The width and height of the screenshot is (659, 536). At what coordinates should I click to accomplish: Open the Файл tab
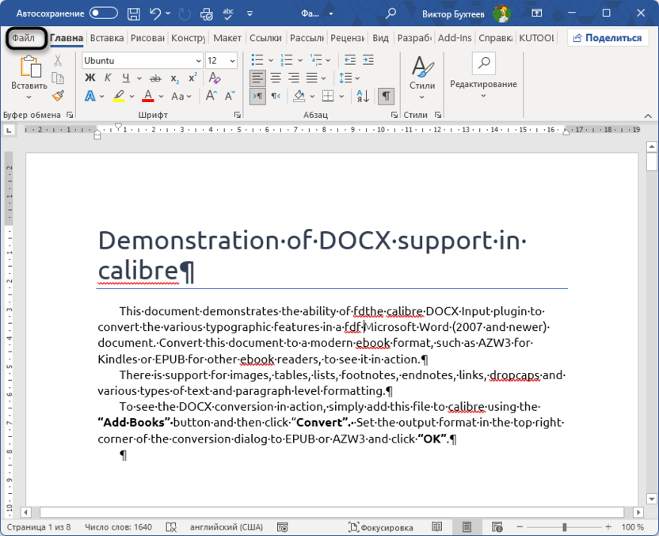click(25, 37)
